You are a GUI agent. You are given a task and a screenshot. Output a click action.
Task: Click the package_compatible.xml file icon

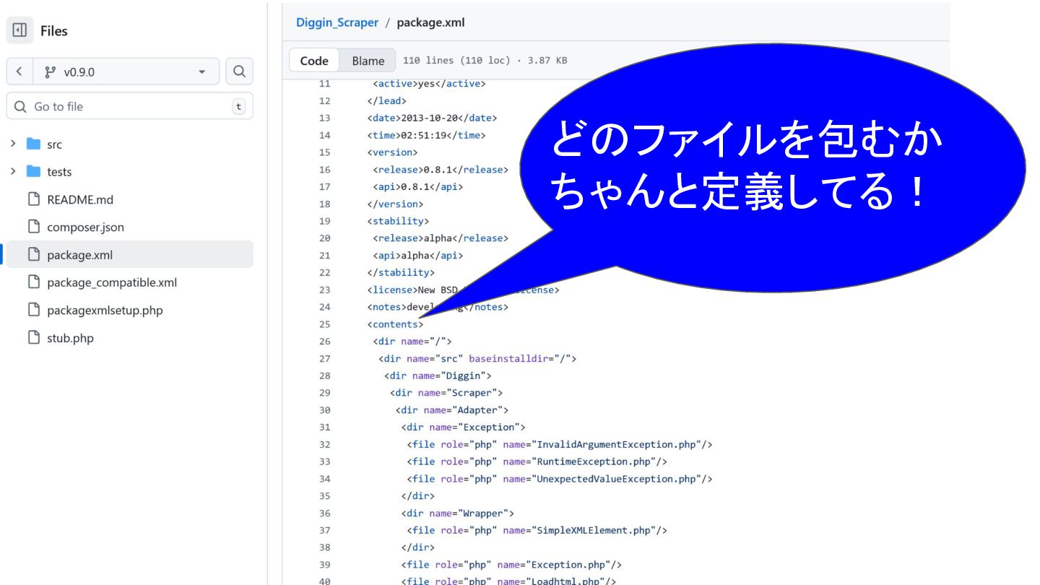33,282
